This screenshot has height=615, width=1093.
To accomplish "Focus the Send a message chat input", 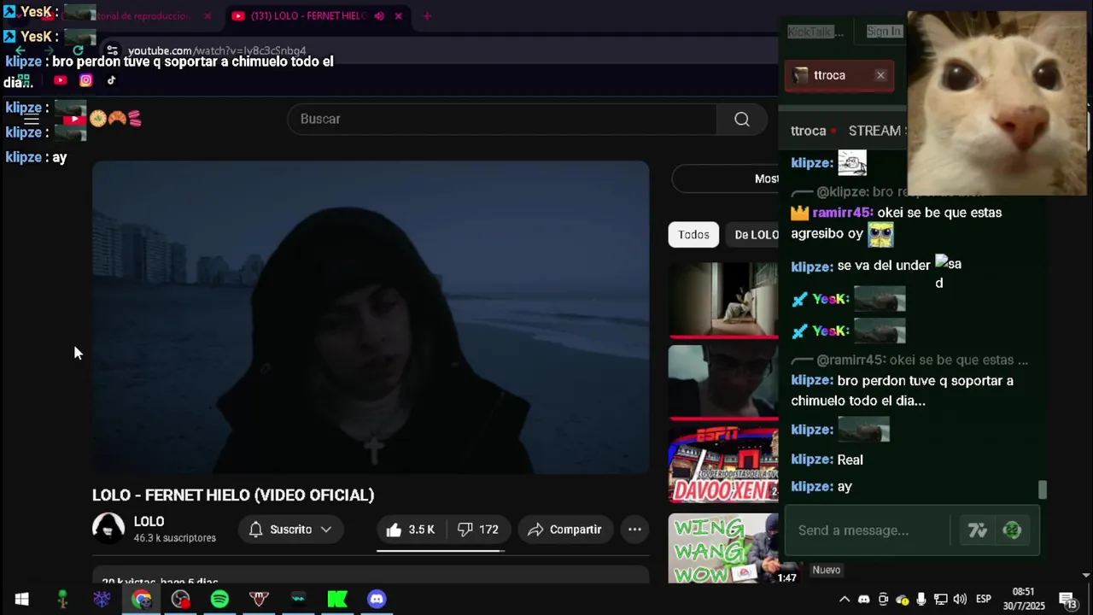I will pos(868,530).
